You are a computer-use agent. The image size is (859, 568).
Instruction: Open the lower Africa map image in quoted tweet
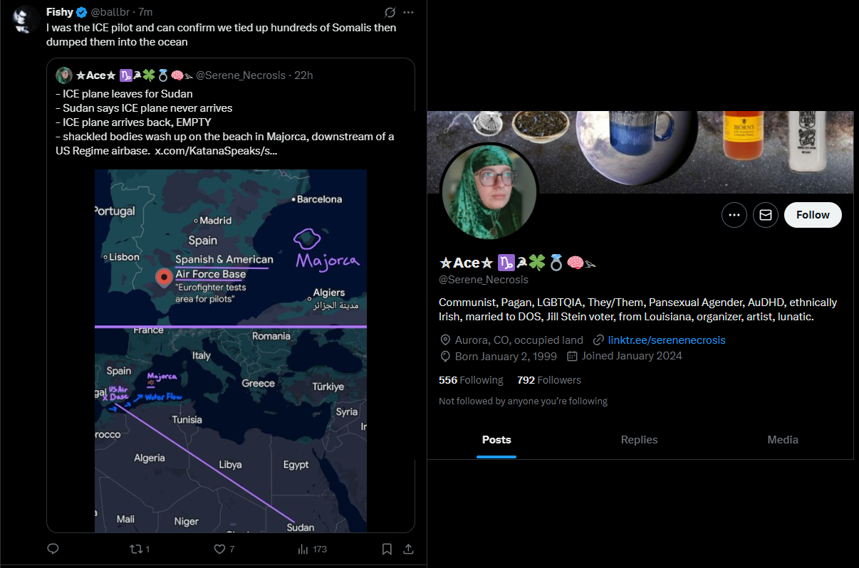point(231,430)
